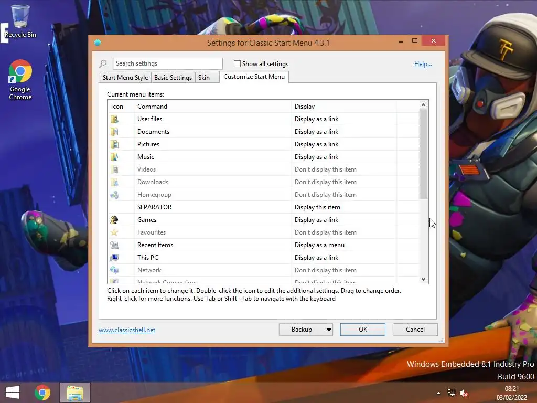Enable the Show all settings checkbox
537x403 pixels.
tap(237, 63)
